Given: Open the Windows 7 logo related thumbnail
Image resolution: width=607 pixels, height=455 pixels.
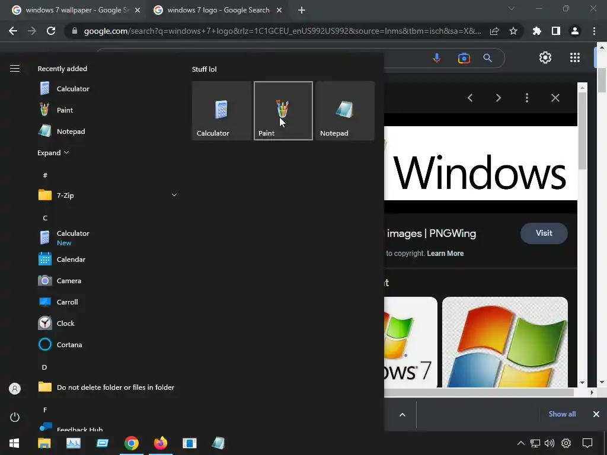Looking at the screenshot, I should click(x=411, y=342).
